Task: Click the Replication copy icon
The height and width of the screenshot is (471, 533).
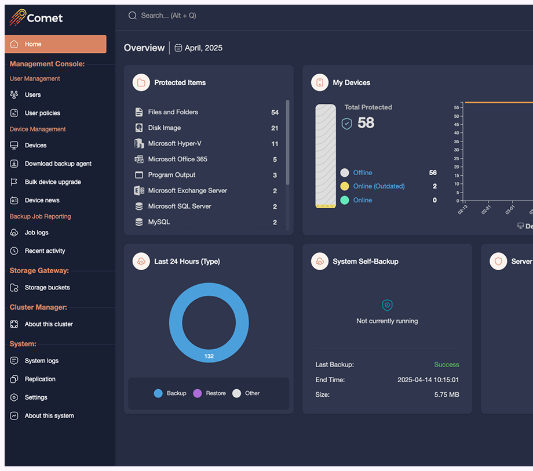Action: pos(14,379)
